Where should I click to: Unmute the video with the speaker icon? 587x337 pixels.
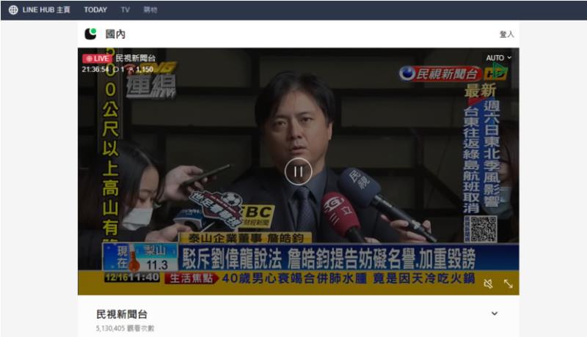point(488,284)
